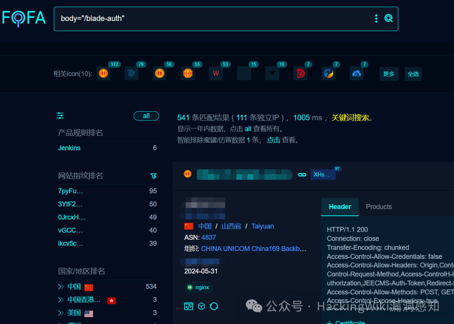View source code icon of first result

pyautogui.click(x=188, y=306)
